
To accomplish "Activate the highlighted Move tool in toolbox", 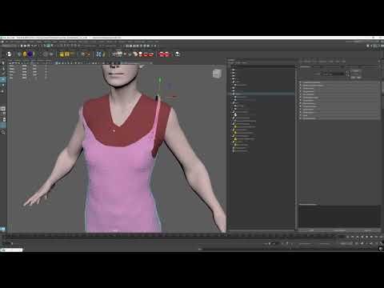I will tap(3, 79).
